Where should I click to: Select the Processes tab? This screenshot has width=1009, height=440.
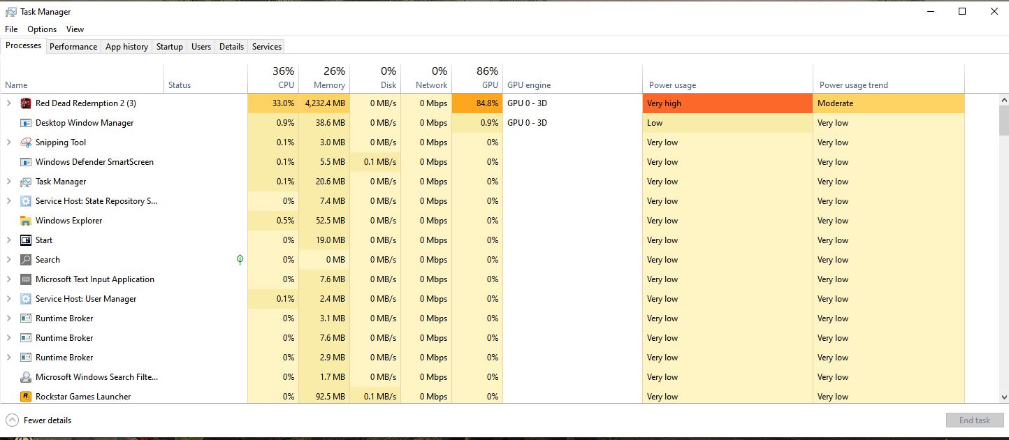(x=24, y=45)
